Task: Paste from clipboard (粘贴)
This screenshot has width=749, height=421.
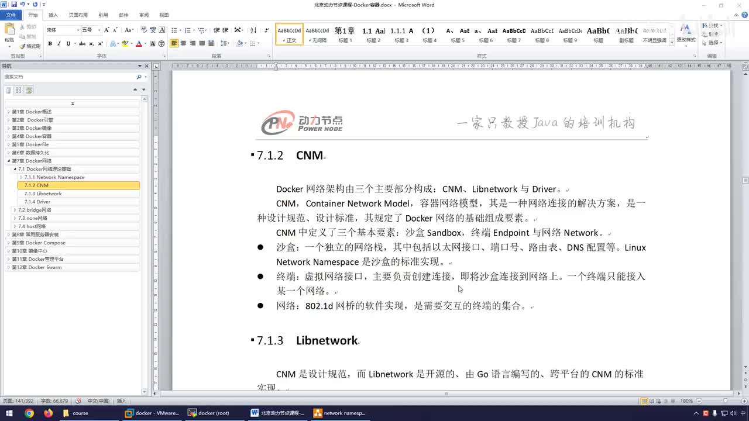Action: (x=9, y=34)
